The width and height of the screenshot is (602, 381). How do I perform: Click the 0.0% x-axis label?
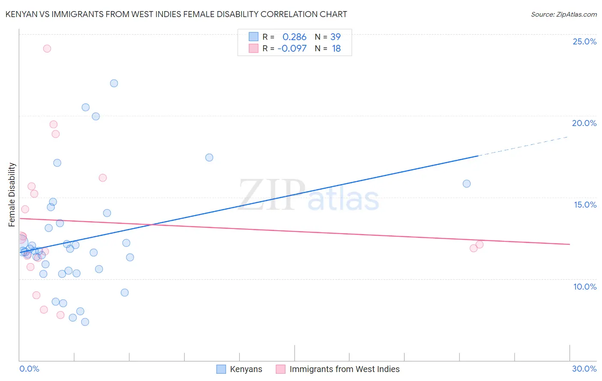(30, 369)
